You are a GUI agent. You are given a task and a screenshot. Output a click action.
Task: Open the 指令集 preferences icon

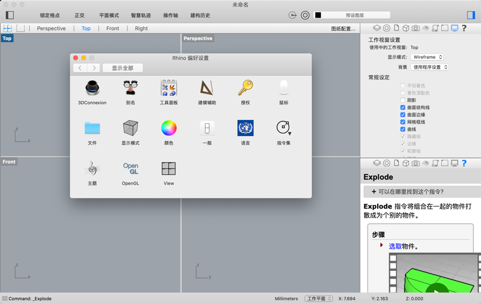284,128
